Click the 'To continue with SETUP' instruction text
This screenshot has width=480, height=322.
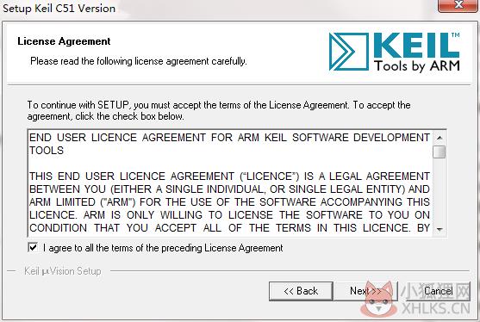click(219, 111)
